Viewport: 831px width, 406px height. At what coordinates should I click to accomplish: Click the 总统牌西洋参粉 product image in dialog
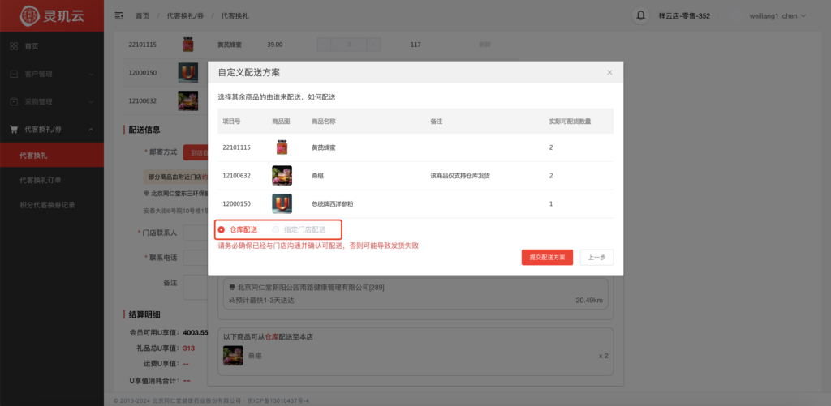point(282,203)
